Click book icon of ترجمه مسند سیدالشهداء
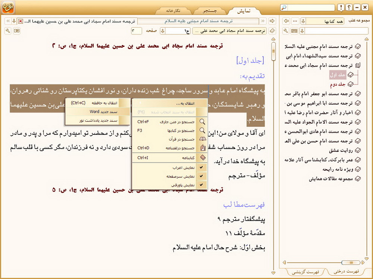Image resolution: width=373 pixels, height=279 pixels. (x=358, y=56)
